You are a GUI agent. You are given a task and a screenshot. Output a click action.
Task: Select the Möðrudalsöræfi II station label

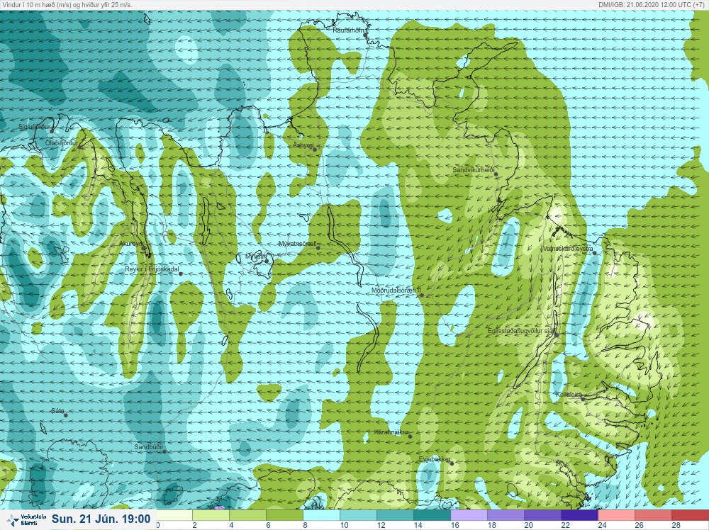(x=396, y=291)
